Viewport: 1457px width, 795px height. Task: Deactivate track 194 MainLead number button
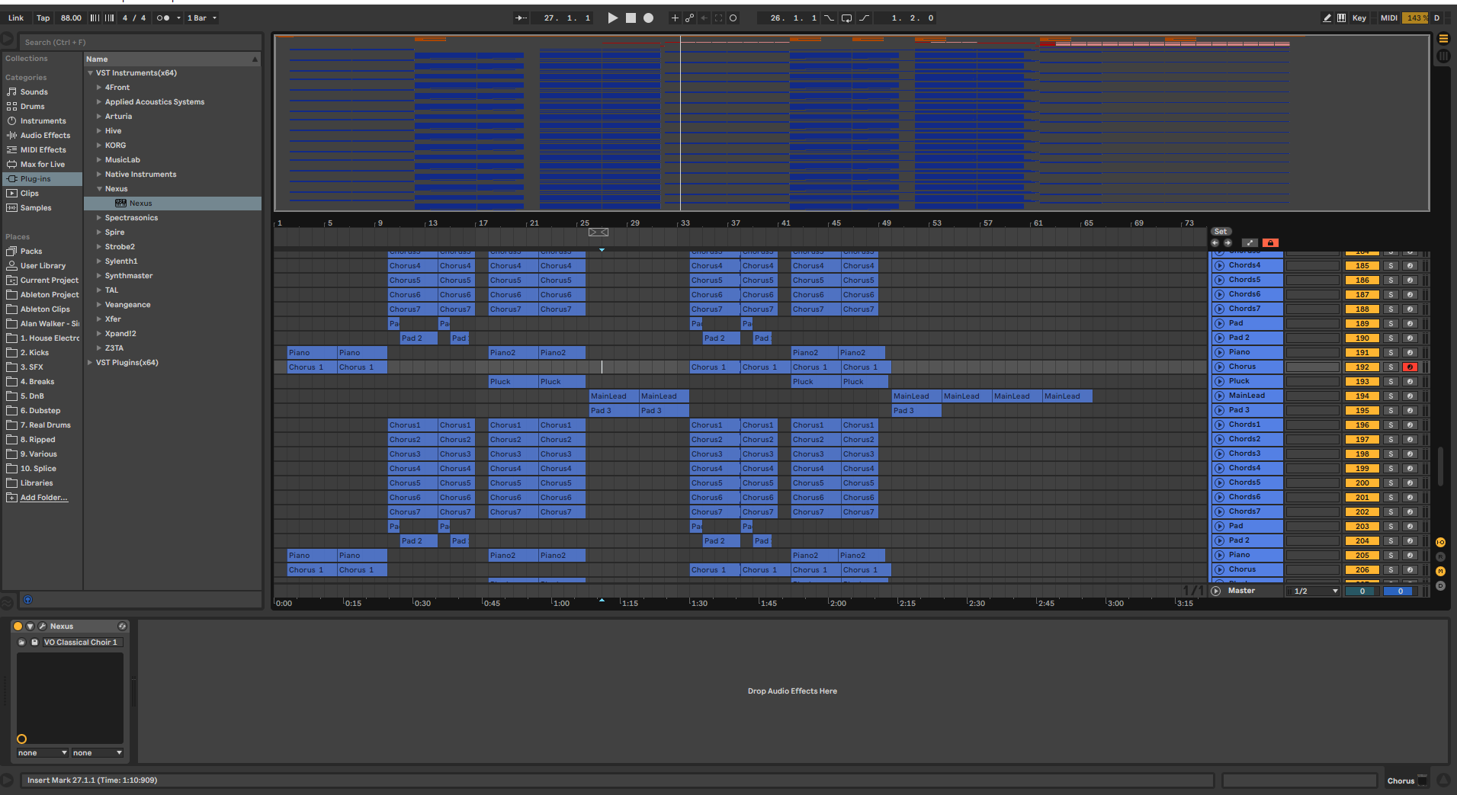coord(1362,396)
